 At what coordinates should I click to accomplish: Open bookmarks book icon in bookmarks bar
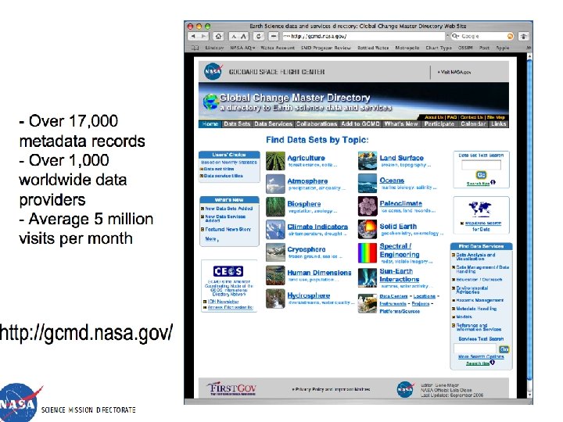point(195,48)
